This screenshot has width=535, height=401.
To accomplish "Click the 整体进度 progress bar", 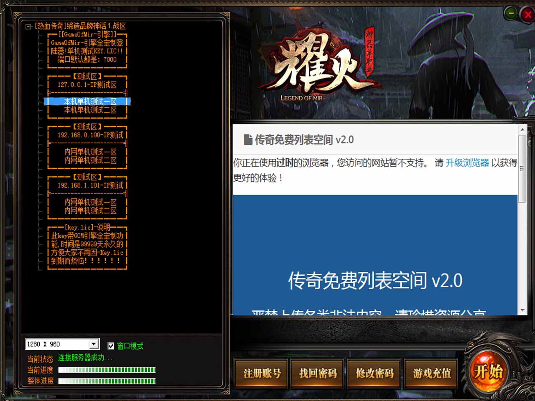I will point(107,381).
